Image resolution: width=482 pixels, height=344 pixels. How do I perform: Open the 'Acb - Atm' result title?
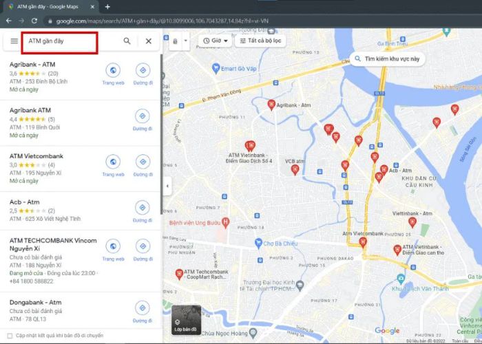point(24,202)
